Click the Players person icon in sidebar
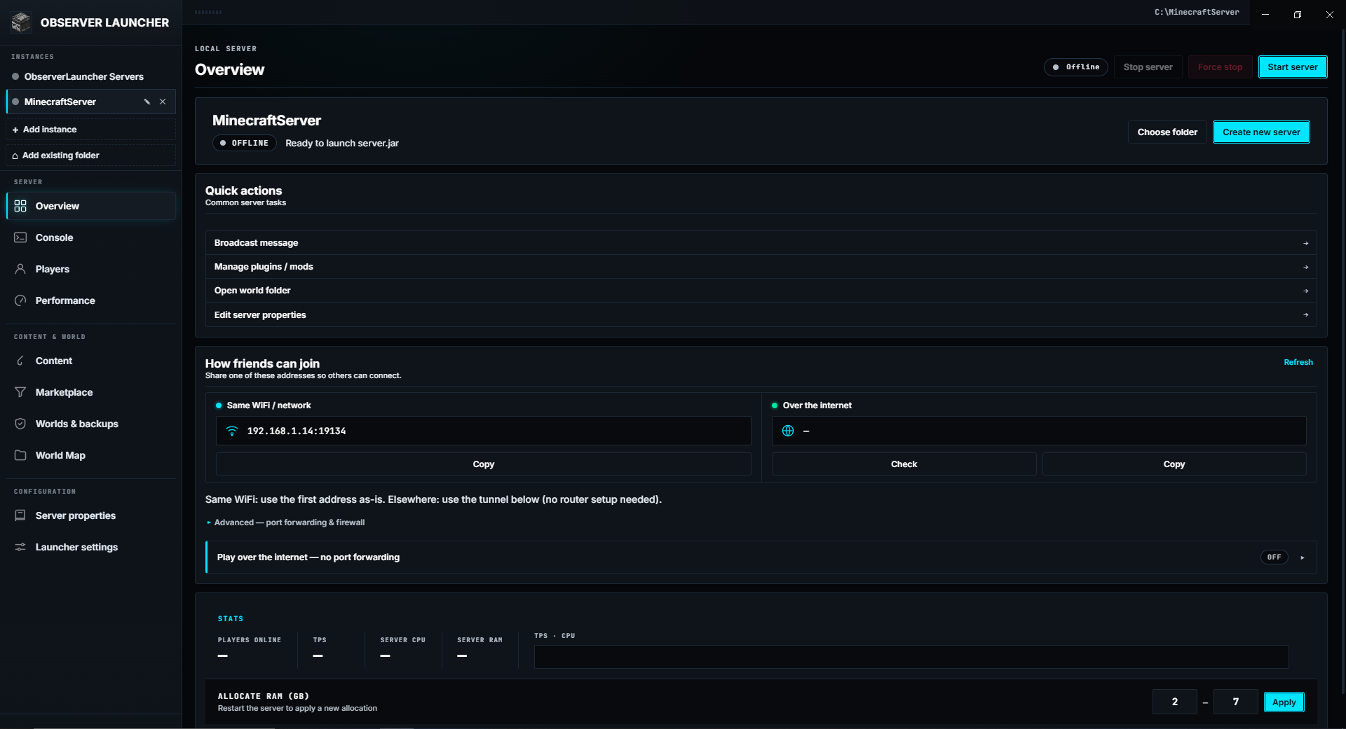1346x729 pixels. pos(20,269)
